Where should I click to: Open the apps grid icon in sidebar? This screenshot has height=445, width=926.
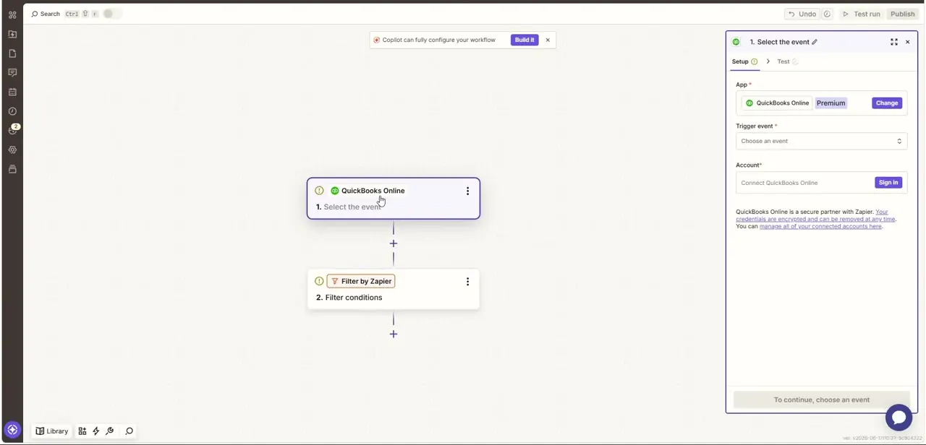point(12,14)
